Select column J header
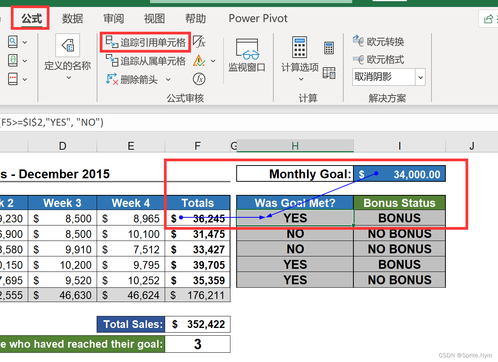The width and height of the screenshot is (498, 362). [x=472, y=146]
